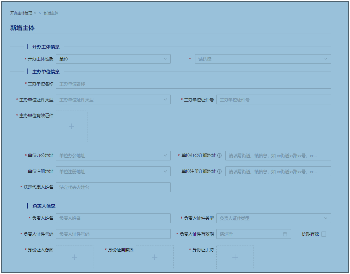350x274 pixels.
Task: Open the 请选择 dropdown beside 开办主体性质
Action: pos(262,59)
